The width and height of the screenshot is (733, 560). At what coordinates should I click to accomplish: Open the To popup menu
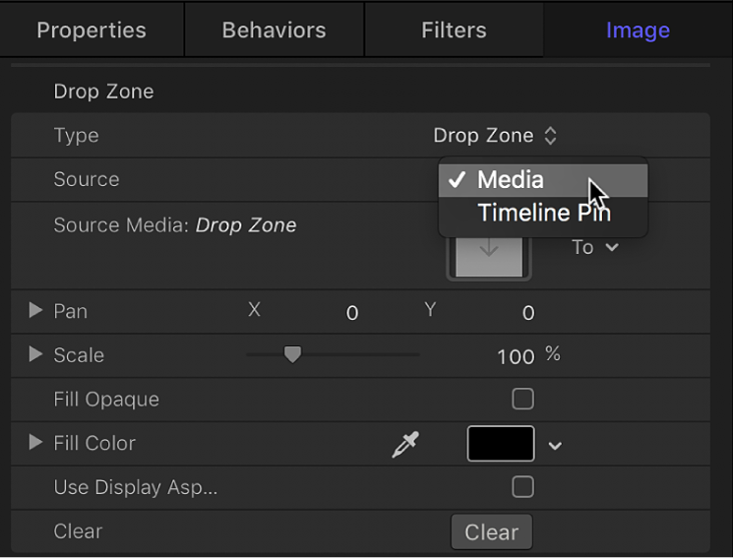coord(595,247)
